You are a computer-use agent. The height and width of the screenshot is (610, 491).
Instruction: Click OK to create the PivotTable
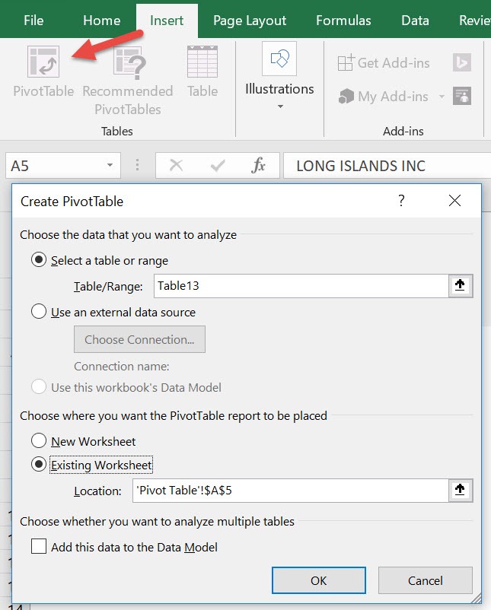pos(318,580)
